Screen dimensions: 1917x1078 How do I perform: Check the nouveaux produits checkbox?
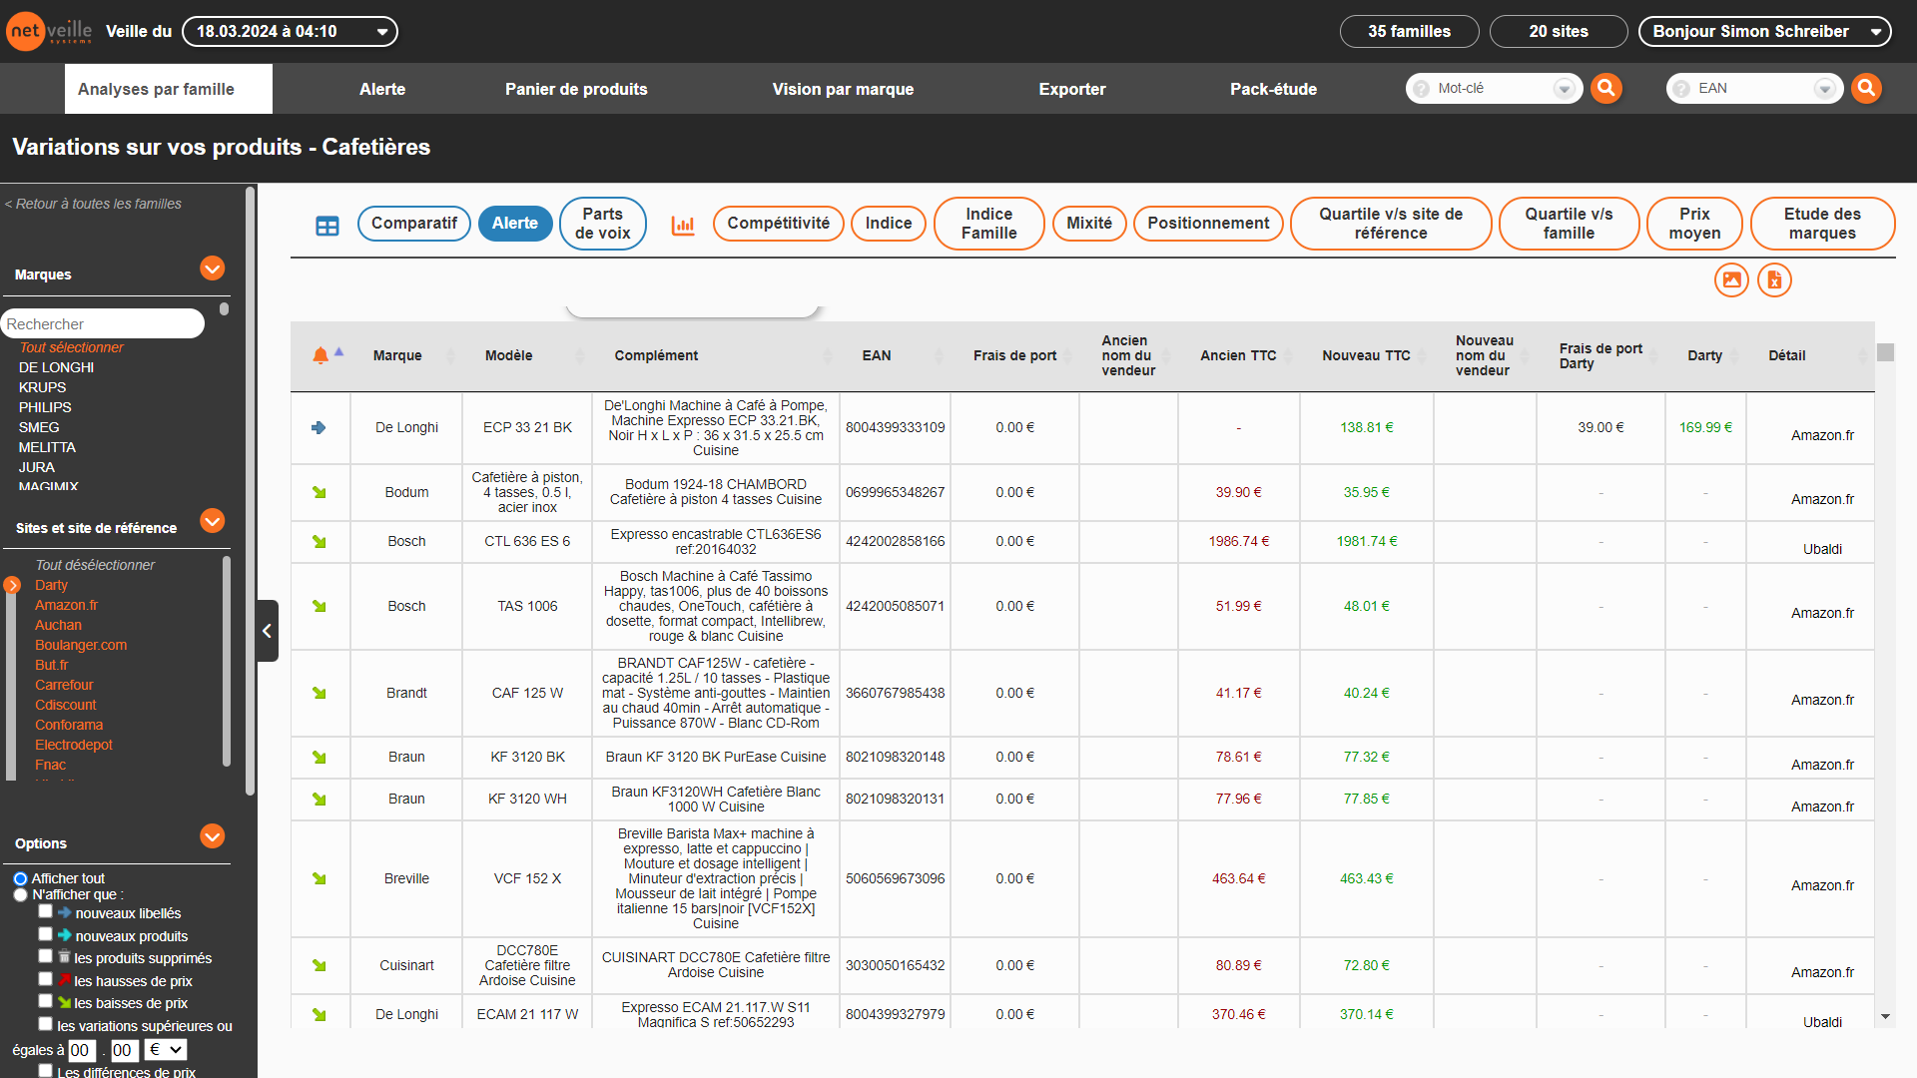pos(45,934)
